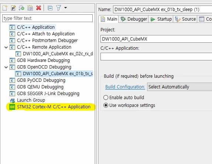The image size is (212, 164).
Task: Click the icon beside GDB OpenOCD Debugging
Action: (x=12, y=67)
